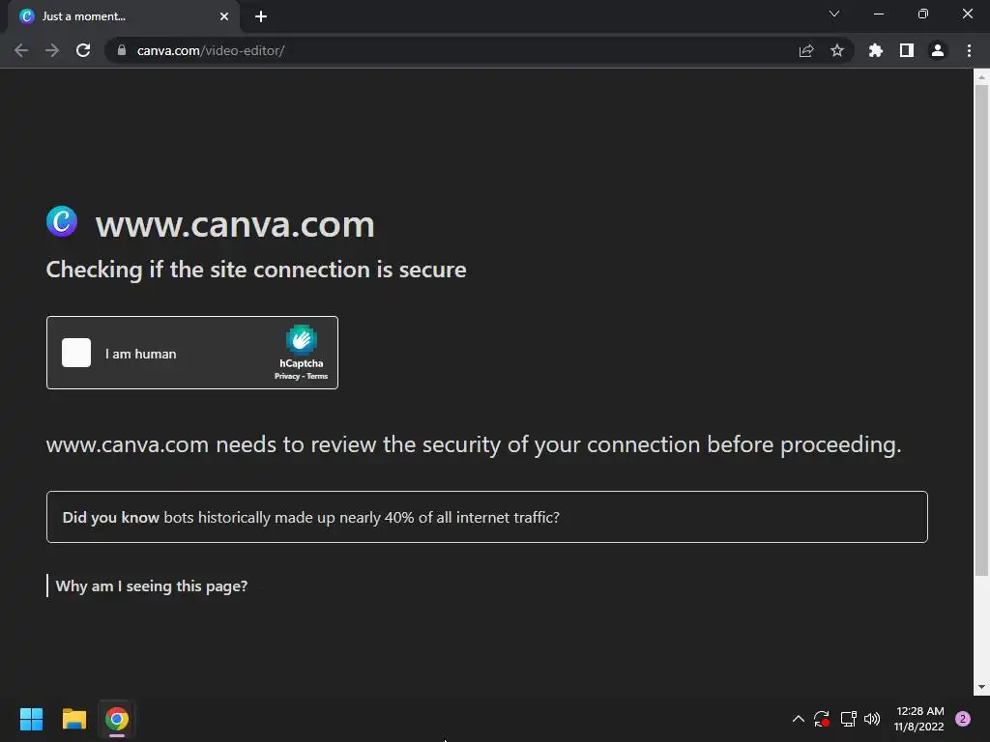Open the hCaptcha Terms link
This screenshot has width=990, height=742.
click(317, 376)
